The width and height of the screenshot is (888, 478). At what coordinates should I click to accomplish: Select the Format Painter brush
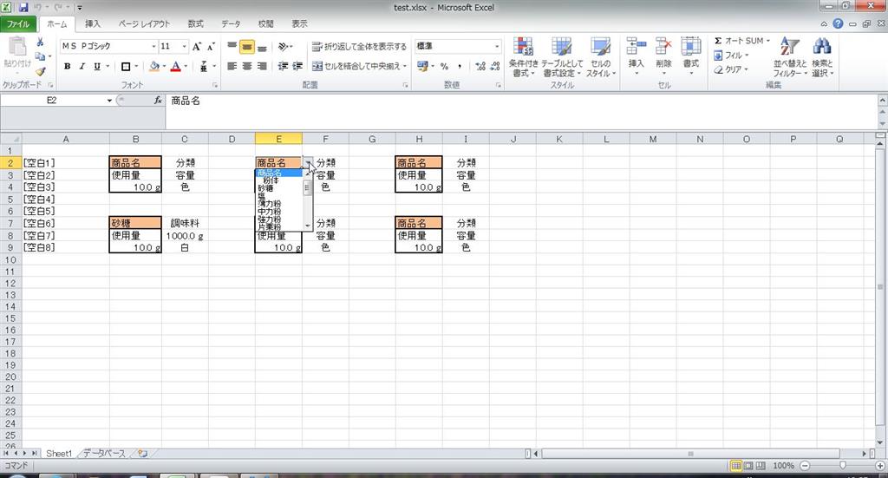pos(40,71)
